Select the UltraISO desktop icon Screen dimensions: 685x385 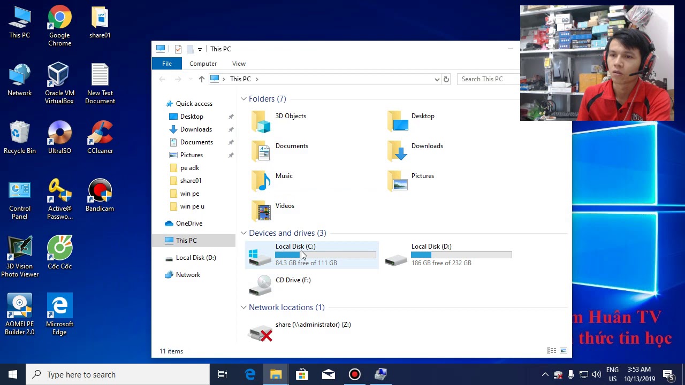coord(59,138)
